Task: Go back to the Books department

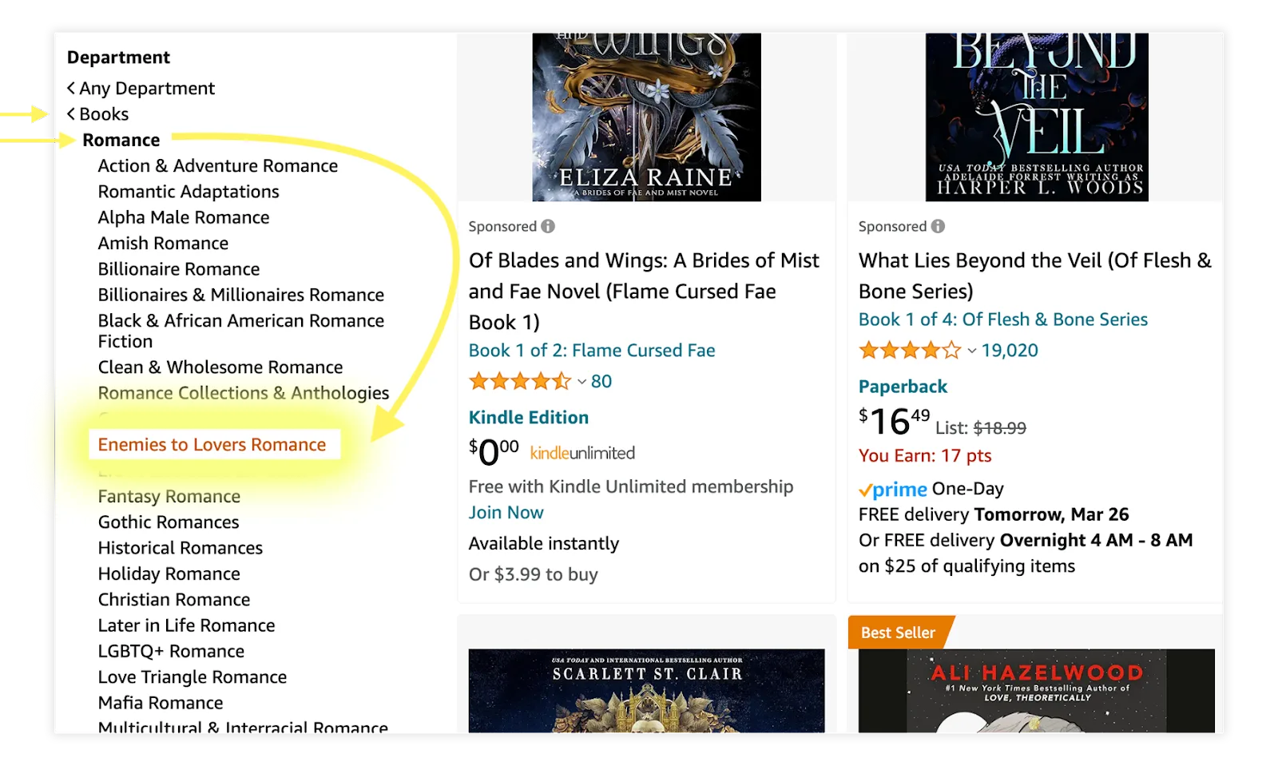Action: click(x=104, y=114)
